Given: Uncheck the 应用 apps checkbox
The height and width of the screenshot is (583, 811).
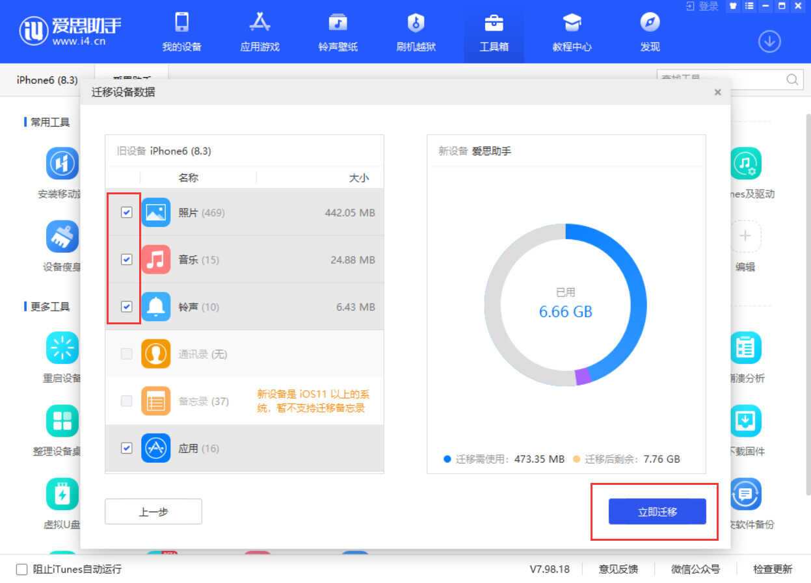Looking at the screenshot, I should [127, 448].
